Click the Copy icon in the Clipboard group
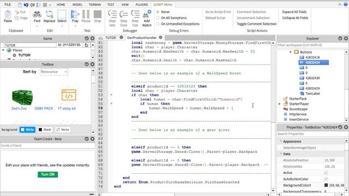The width and height of the screenshot is (349, 196). click(x=17, y=18)
